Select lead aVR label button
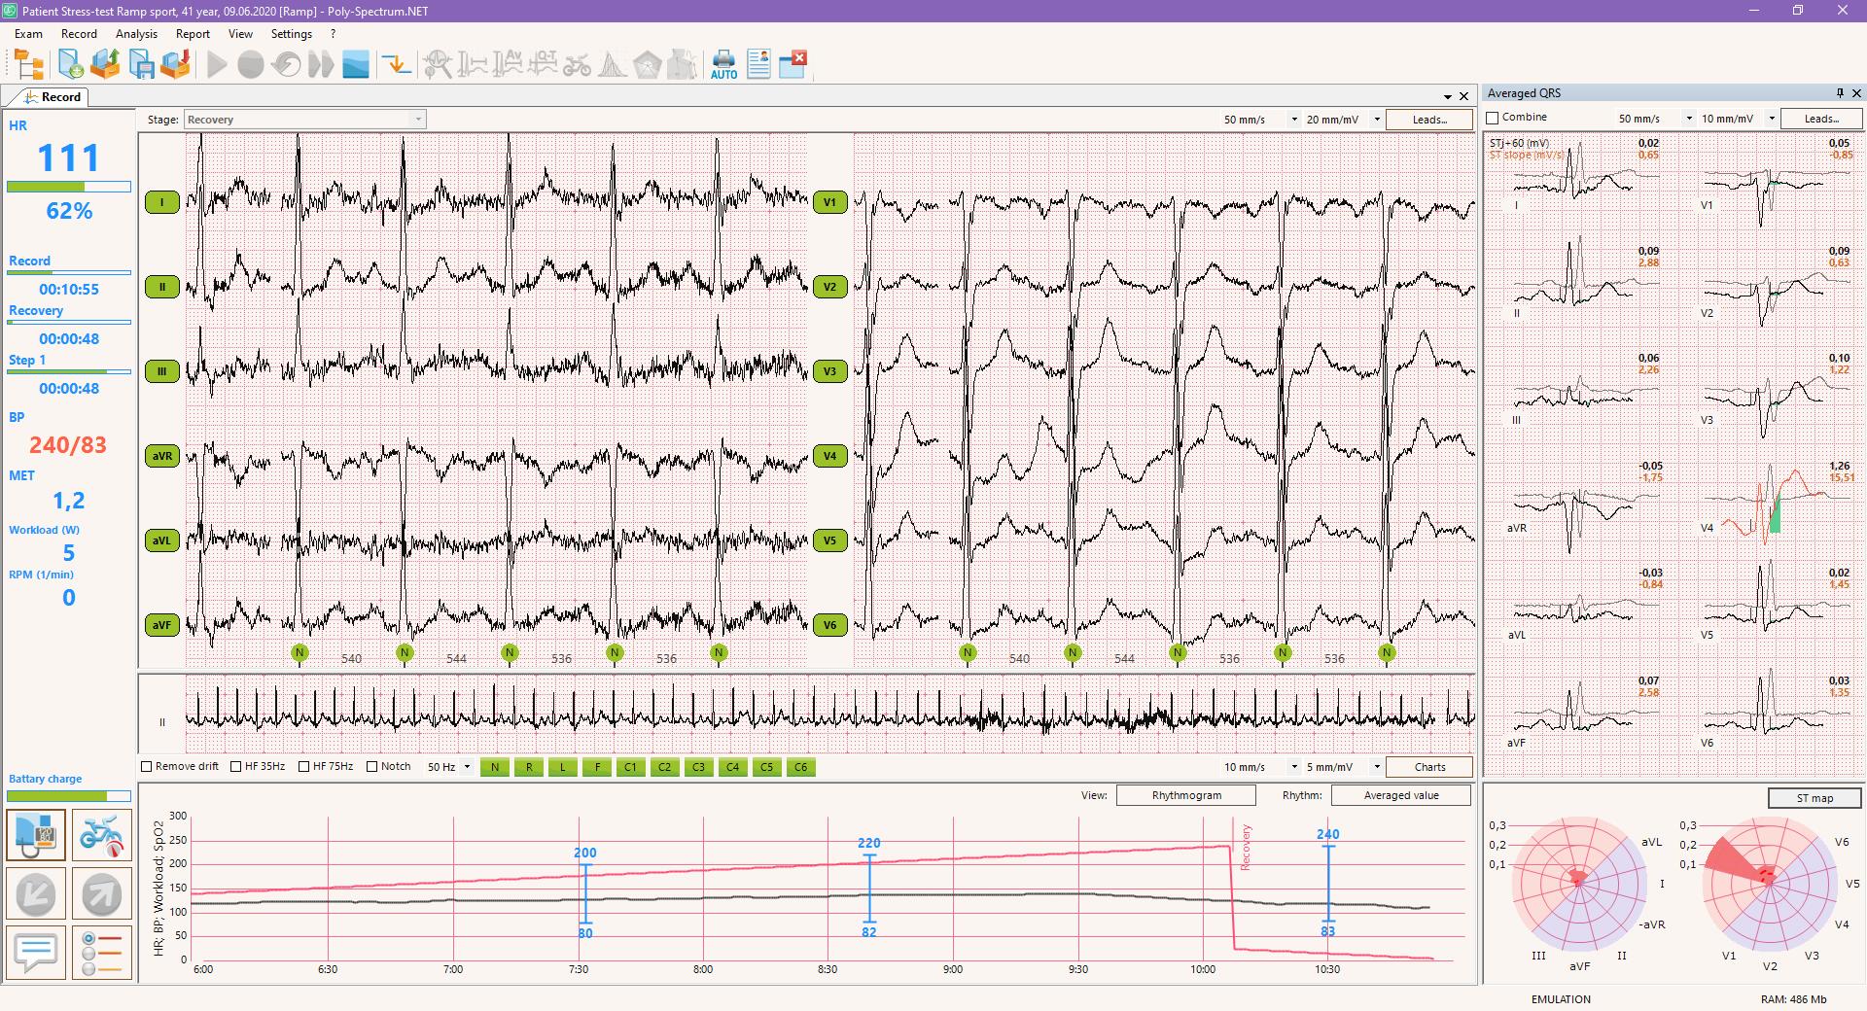 [162, 456]
